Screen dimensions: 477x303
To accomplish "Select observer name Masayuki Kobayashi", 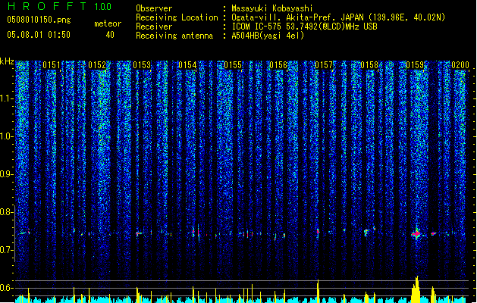I will pyautogui.click(x=272, y=8).
